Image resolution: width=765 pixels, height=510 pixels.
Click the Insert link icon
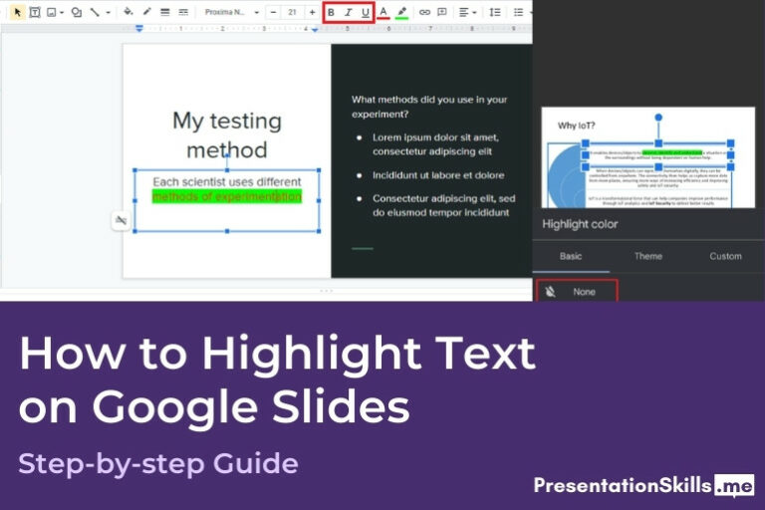pyautogui.click(x=424, y=12)
